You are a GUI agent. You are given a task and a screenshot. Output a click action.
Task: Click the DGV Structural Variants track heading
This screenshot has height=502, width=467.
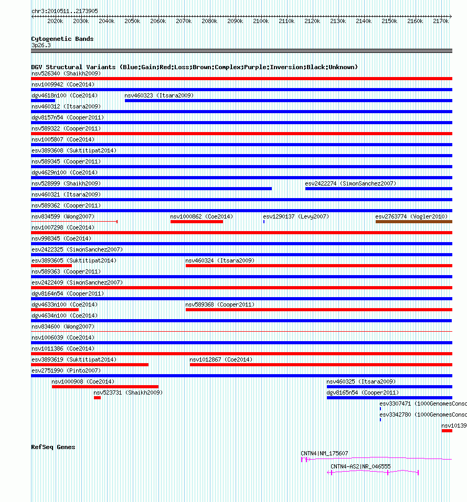pyautogui.click(x=194, y=67)
